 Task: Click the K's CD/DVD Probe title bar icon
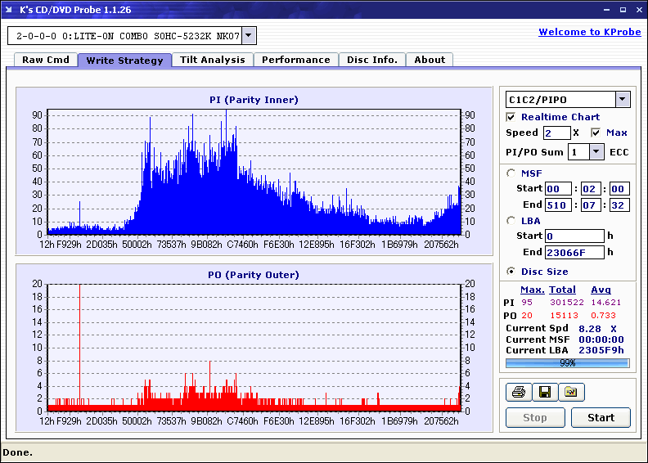click(9, 9)
